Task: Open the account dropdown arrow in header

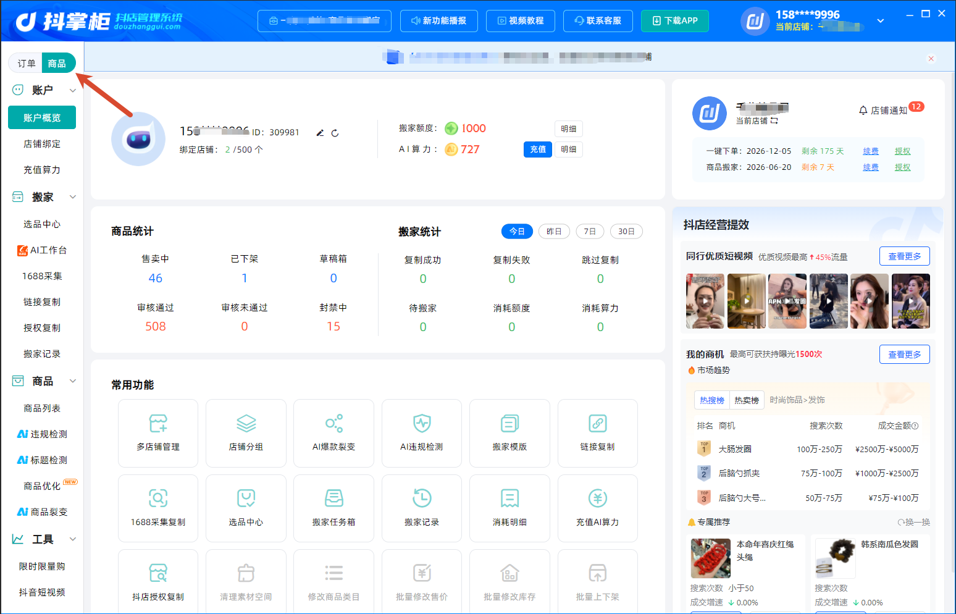Action: click(881, 20)
